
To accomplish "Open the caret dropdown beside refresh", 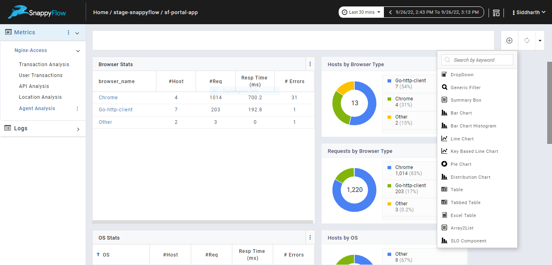I will click(x=540, y=40).
